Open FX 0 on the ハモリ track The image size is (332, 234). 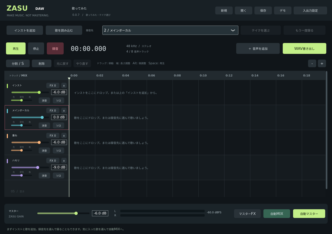[53, 161]
